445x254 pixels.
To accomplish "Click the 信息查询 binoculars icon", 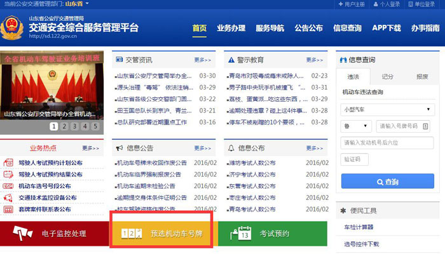I will [x=343, y=60].
